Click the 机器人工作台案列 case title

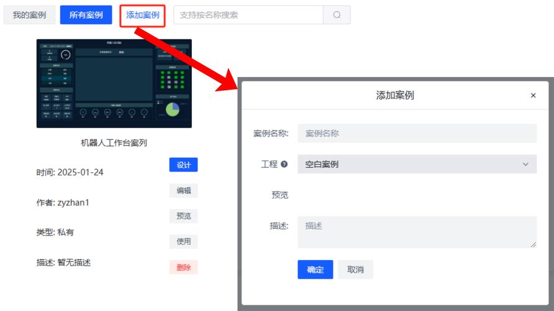[x=114, y=143]
